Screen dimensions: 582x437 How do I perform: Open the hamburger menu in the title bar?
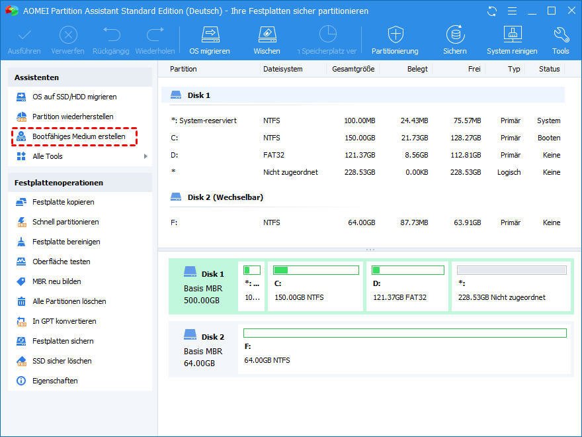[x=512, y=11]
